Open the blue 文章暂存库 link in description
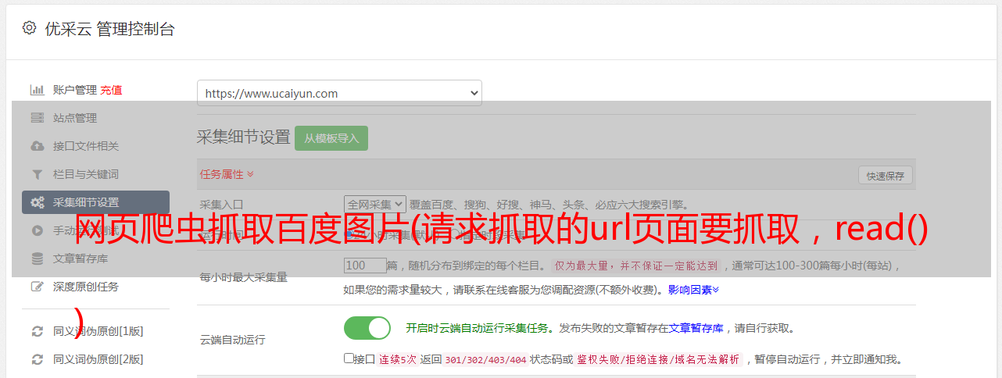 coord(696,328)
